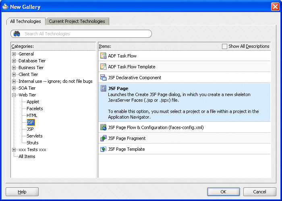Select the ADF Task Flow icon
282x201 pixels.
coord(103,56)
